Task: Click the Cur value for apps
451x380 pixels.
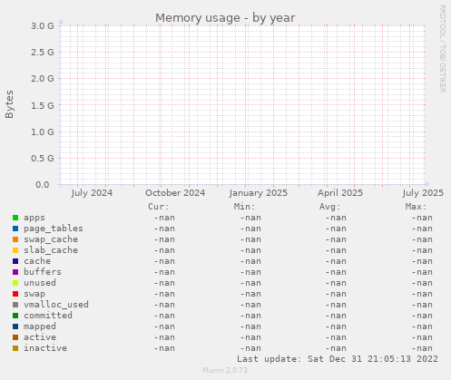Action: pyautogui.click(x=164, y=218)
